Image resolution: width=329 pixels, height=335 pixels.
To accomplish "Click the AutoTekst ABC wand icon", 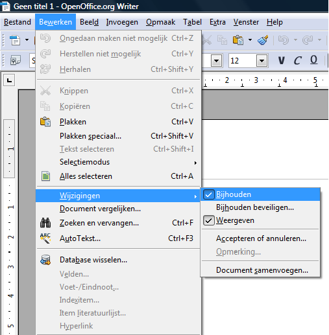I will 45,238.
